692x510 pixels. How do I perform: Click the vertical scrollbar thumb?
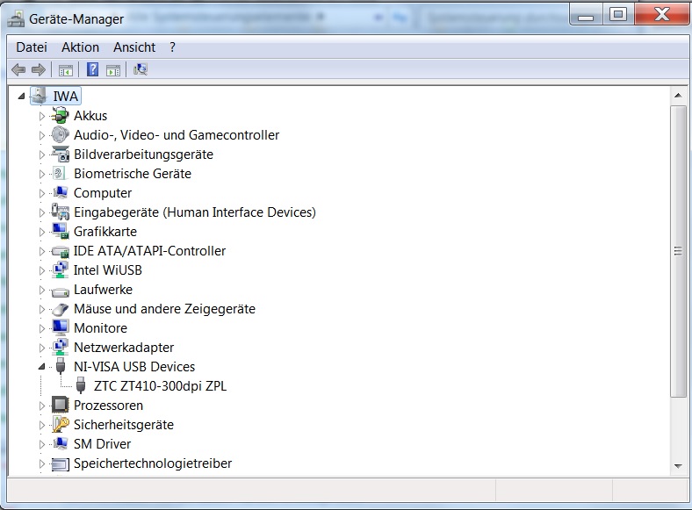(x=678, y=251)
